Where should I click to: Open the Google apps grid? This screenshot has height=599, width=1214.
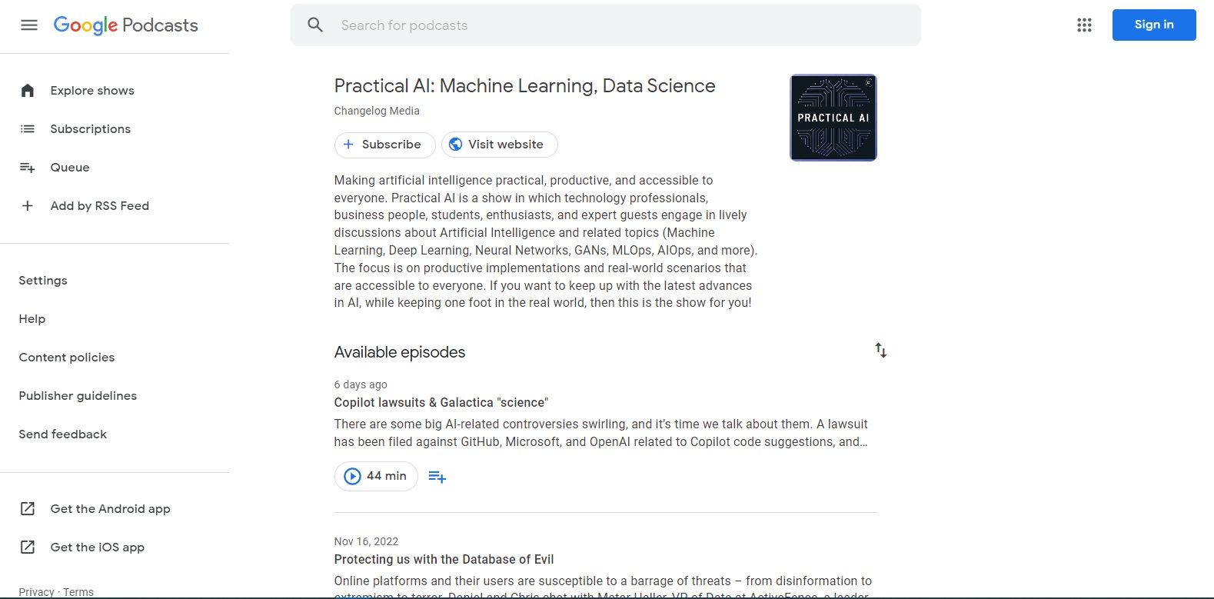tap(1084, 25)
